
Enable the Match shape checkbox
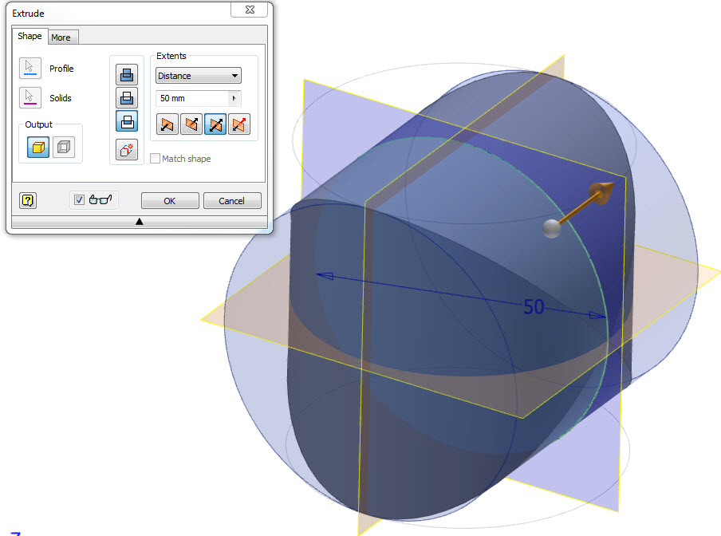coord(156,157)
